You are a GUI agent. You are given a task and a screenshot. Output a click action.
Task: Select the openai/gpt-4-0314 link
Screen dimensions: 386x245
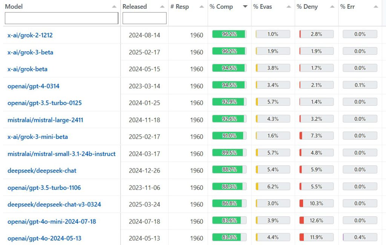[34, 86]
